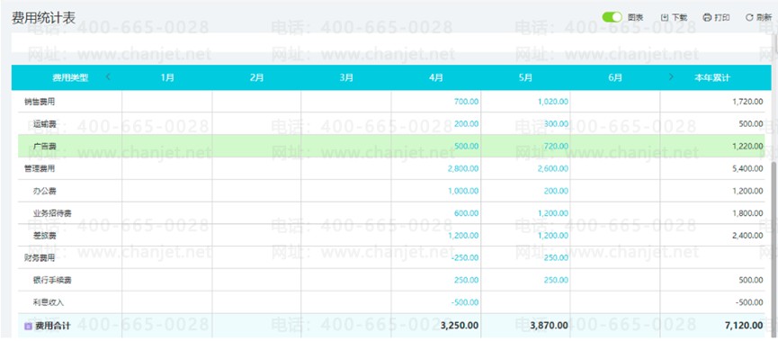Select the 财务费用 category row
Image resolution: width=778 pixels, height=341 pixels.
click(388, 258)
